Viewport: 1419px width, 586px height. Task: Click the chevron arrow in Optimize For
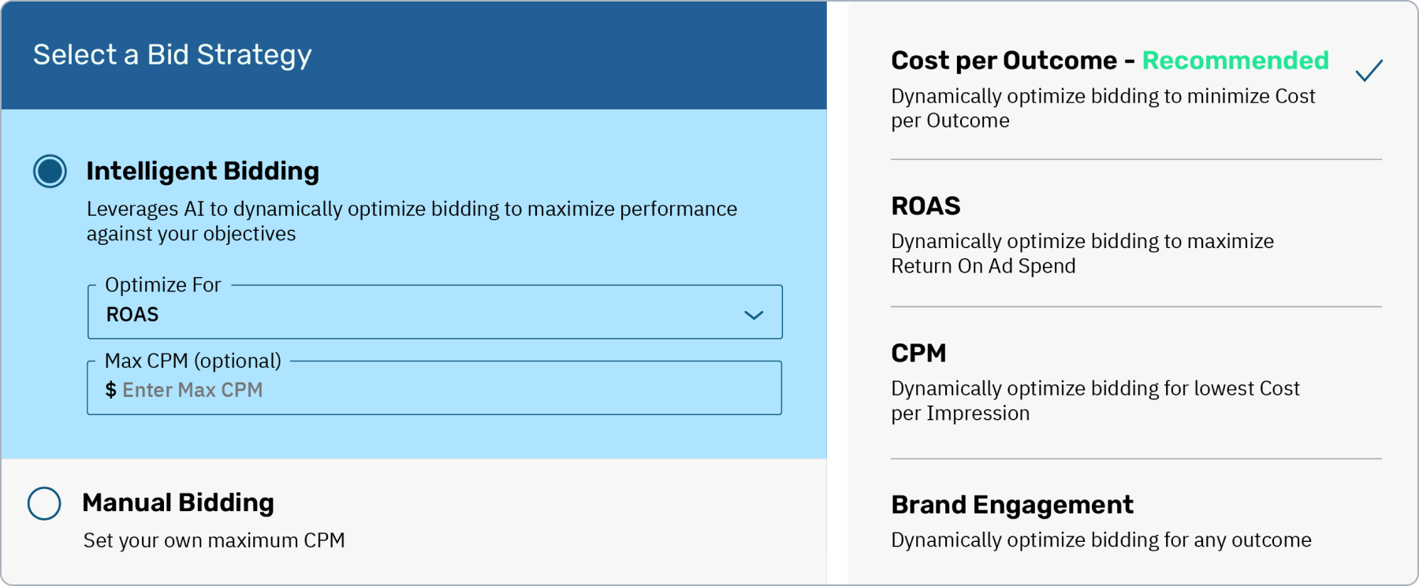coord(754,315)
